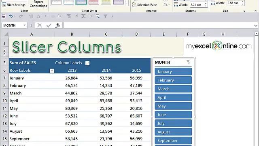Click the Cancel X in formula bar
Viewport: 259px width, 146px height.
click(x=40, y=25)
